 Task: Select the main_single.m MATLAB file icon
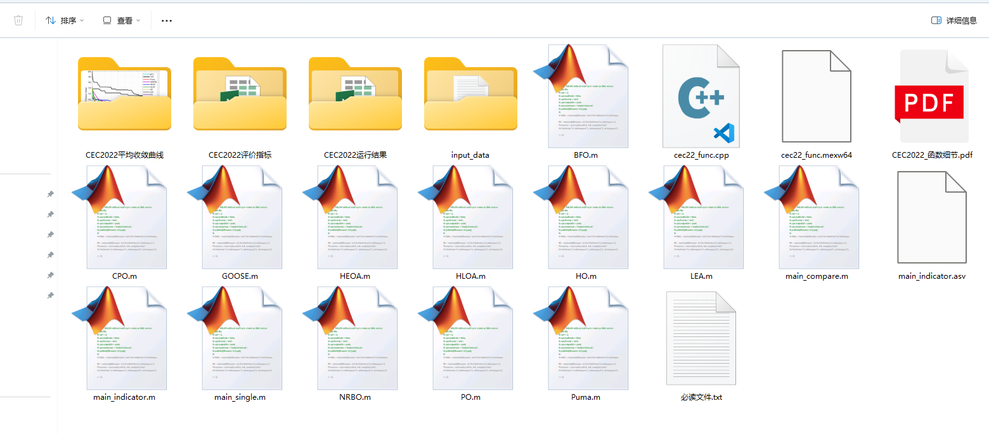pos(235,338)
